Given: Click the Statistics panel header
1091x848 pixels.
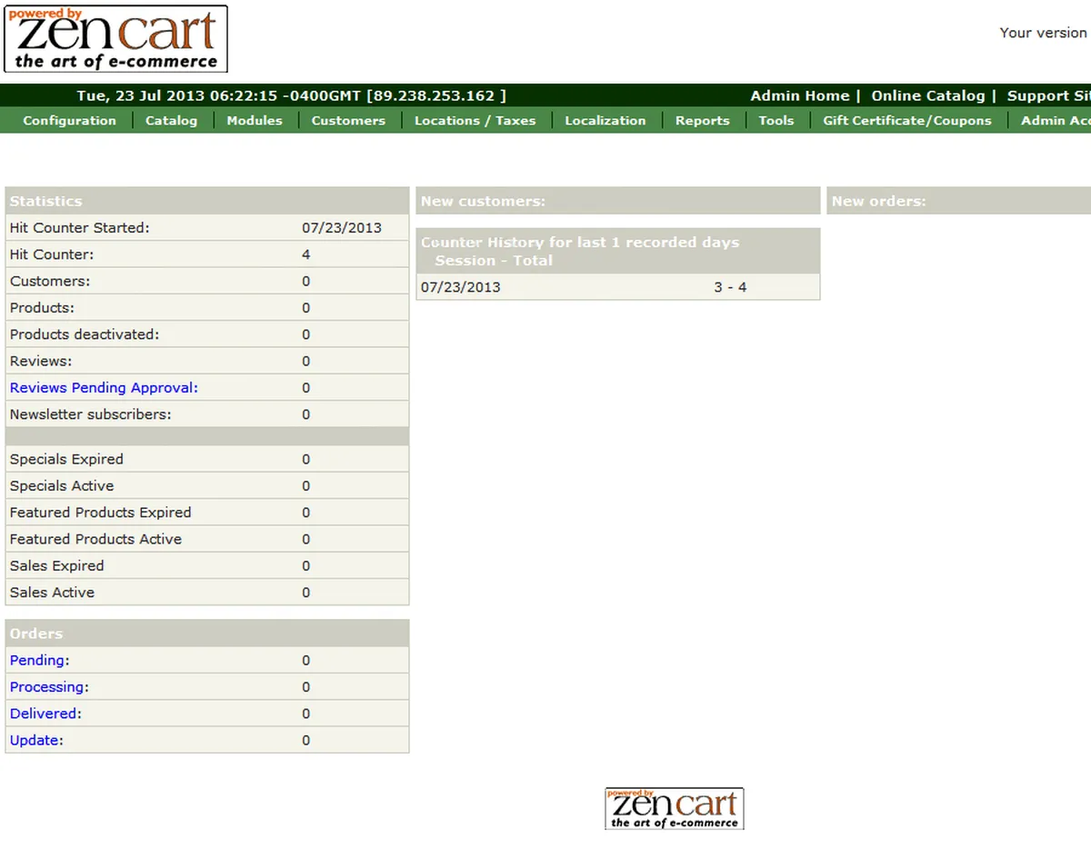Looking at the screenshot, I should [207, 201].
